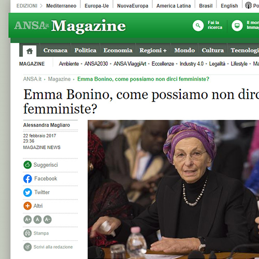Increase font size with A+ button

click(27, 220)
